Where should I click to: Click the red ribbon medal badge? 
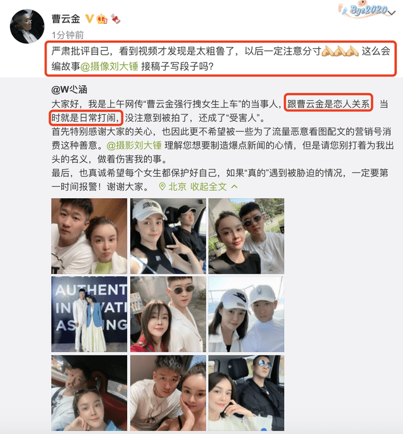click(x=115, y=19)
